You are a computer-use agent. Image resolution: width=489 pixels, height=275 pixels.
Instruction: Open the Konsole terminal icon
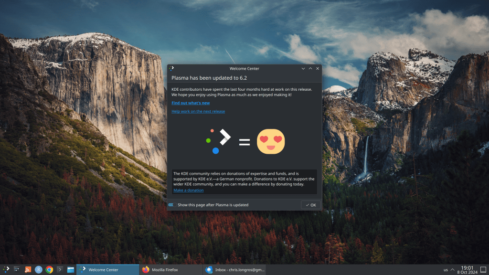tap(60, 270)
